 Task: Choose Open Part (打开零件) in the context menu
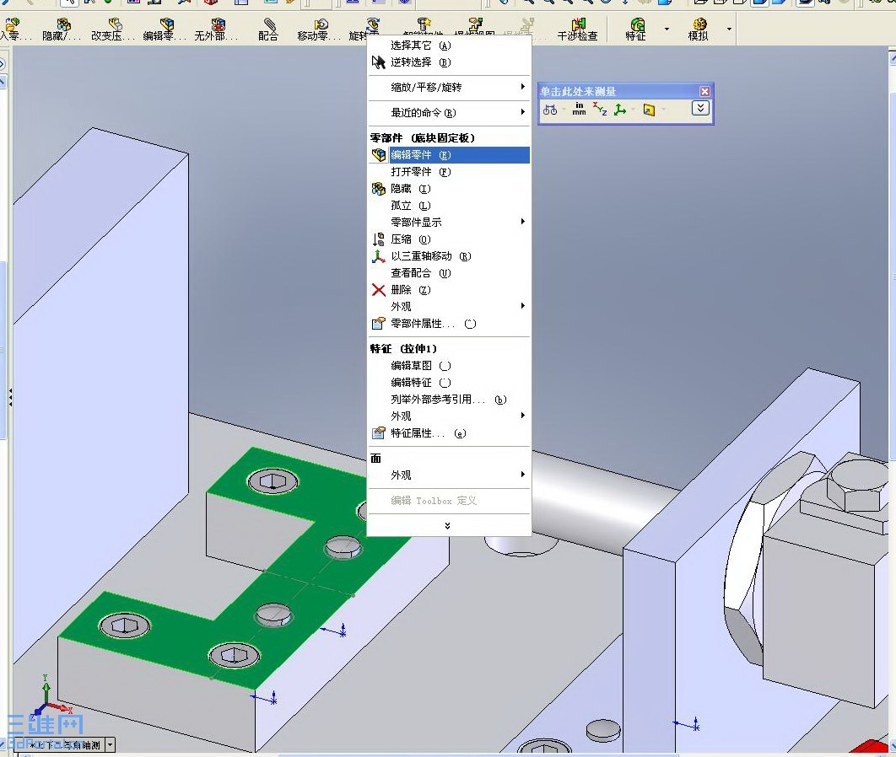(x=449, y=171)
